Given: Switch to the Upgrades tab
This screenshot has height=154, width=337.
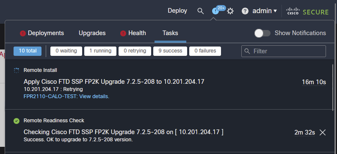Looking at the screenshot, I should pos(92,33).
